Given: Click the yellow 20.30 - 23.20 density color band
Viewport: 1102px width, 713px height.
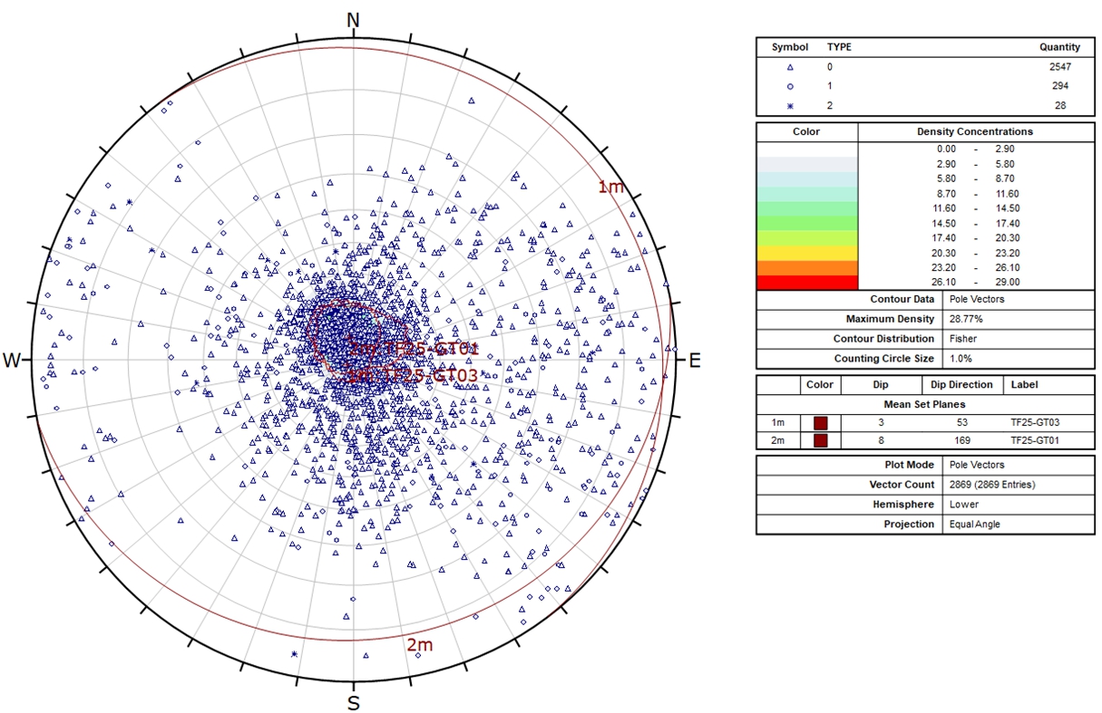Looking at the screenshot, I should pyautogui.click(x=807, y=253).
